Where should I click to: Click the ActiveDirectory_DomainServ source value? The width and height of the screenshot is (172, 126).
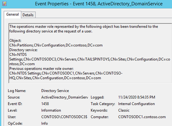(64, 97)
